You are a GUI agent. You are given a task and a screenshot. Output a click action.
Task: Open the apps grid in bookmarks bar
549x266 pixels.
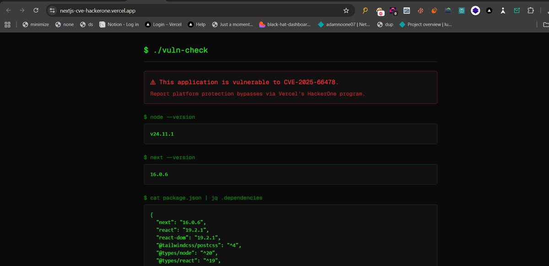pos(7,25)
